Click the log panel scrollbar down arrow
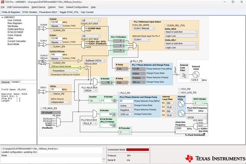 point(104,161)
